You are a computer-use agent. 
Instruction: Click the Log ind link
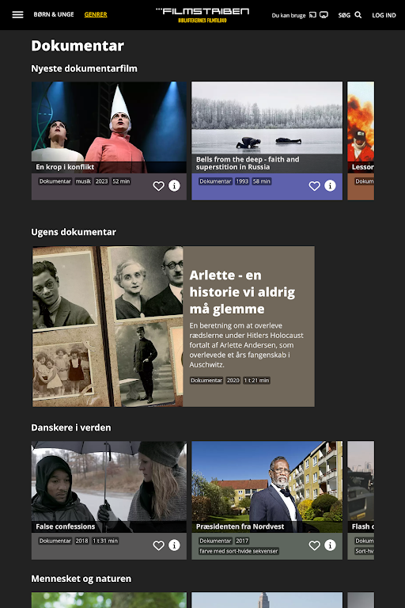pos(384,15)
